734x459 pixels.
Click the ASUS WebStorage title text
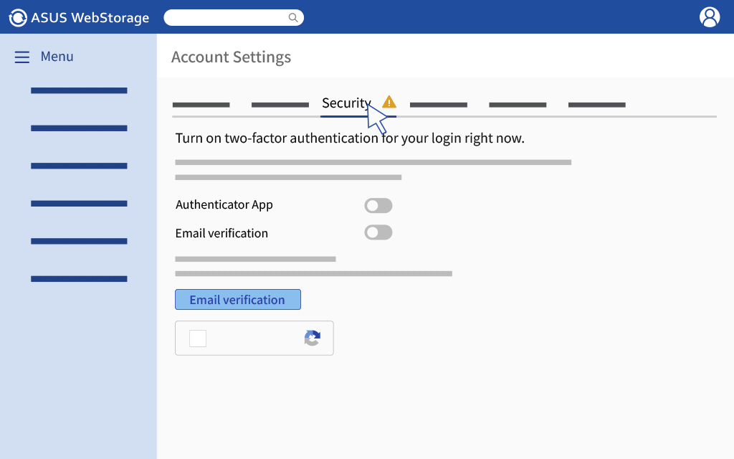[x=90, y=18]
